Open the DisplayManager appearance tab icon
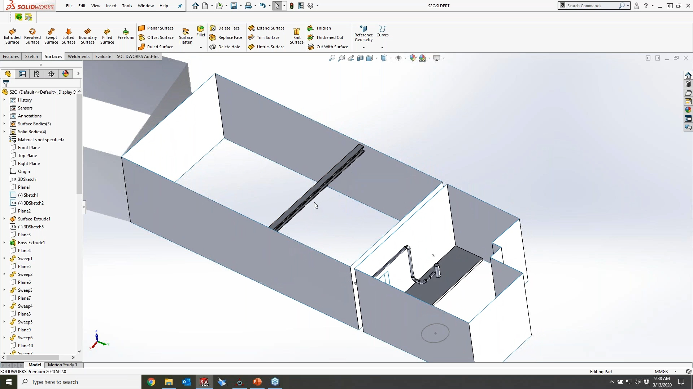693x389 pixels. coord(66,74)
